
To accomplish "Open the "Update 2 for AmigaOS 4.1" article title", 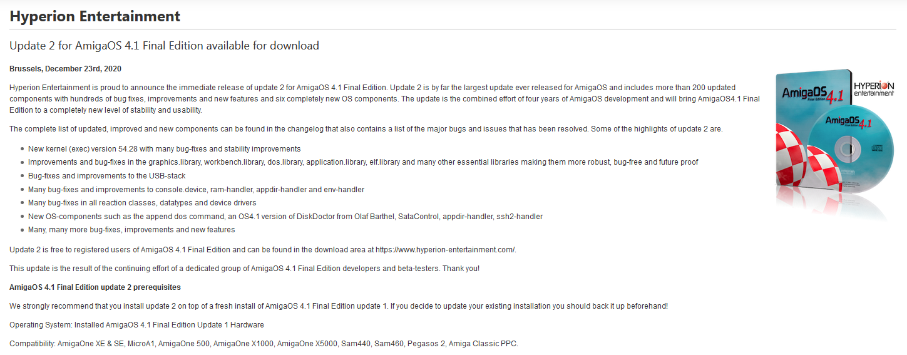I will pyautogui.click(x=164, y=46).
